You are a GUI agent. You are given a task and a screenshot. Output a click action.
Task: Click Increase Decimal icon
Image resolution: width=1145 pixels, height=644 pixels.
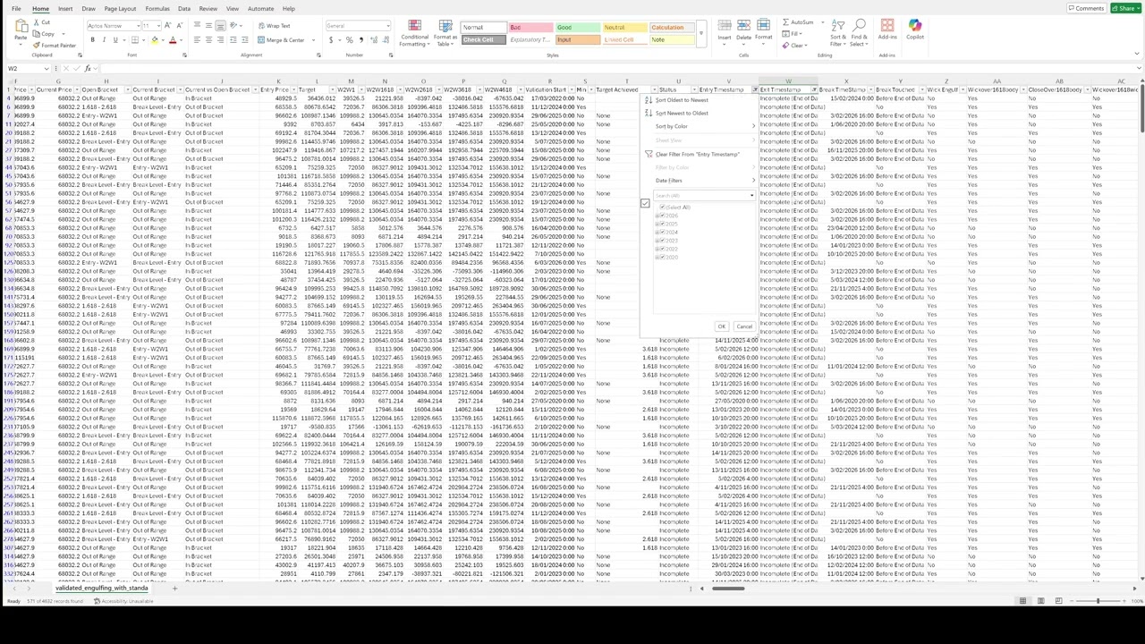pyautogui.click(x=374, y=40)
